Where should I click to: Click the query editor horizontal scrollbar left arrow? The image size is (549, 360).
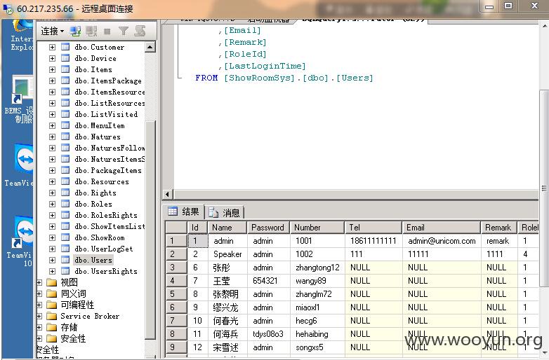coord(167,194)
